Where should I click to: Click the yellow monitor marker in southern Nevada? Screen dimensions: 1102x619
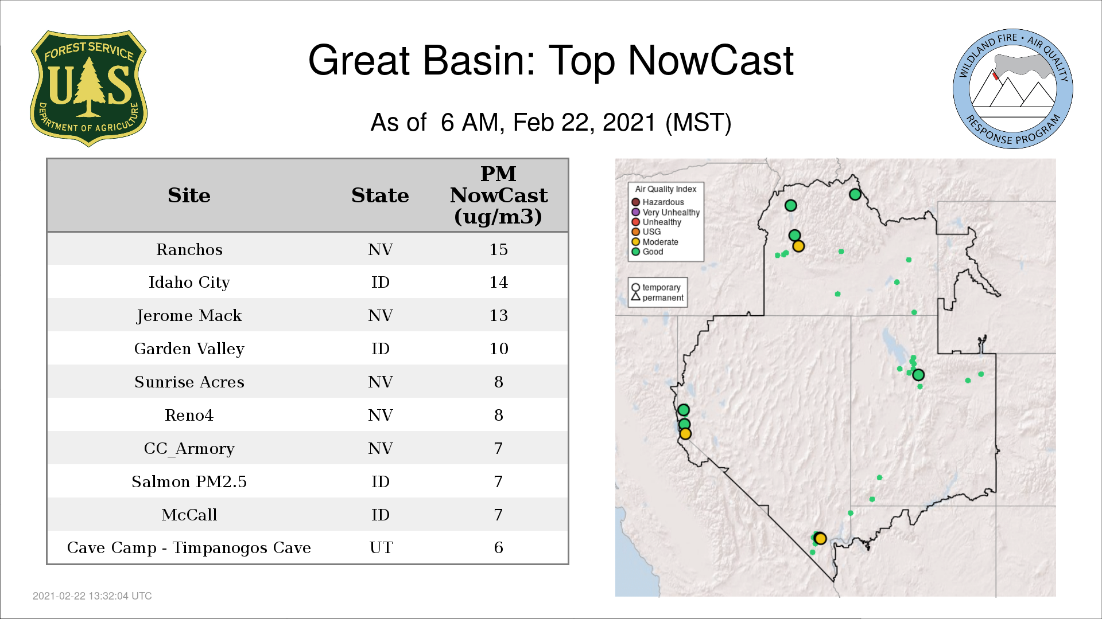(820, 539)
